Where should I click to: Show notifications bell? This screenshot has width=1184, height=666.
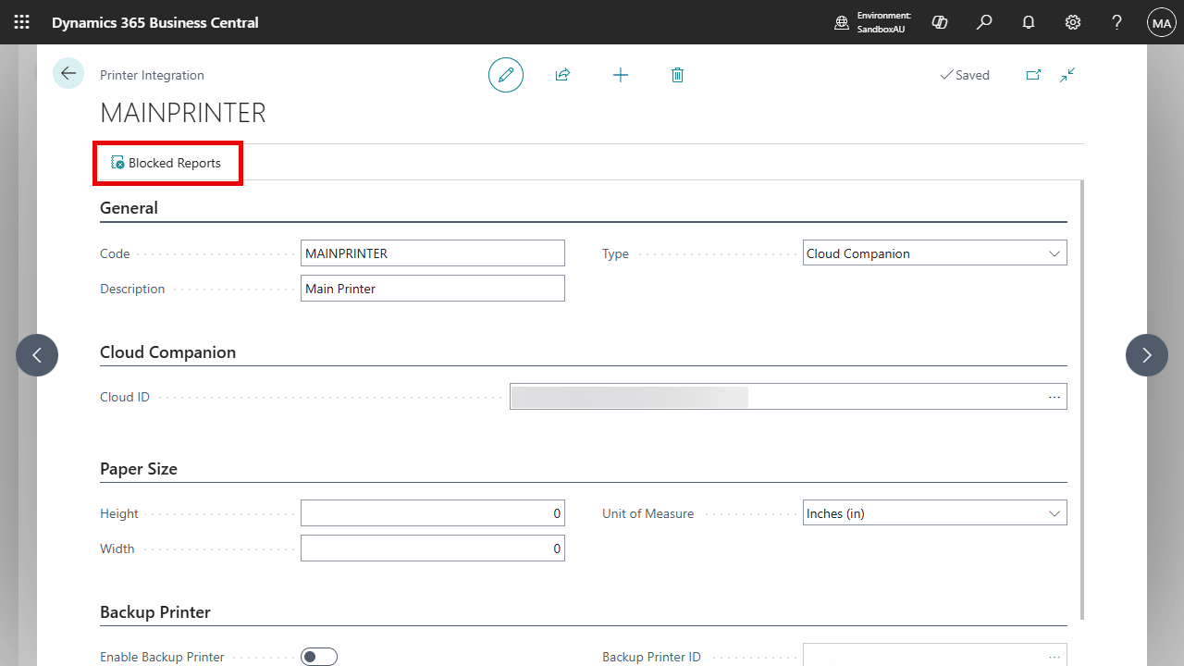[x=1029, y=22]
